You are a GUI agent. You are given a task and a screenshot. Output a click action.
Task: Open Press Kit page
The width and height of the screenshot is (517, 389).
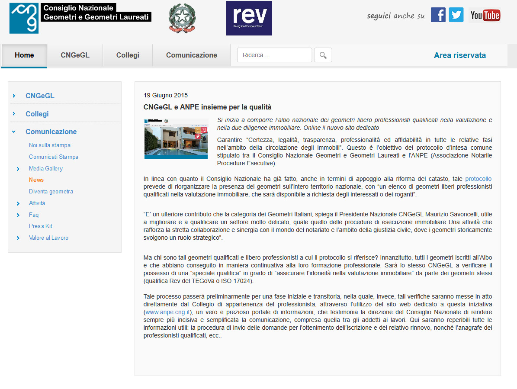[41, 226]
